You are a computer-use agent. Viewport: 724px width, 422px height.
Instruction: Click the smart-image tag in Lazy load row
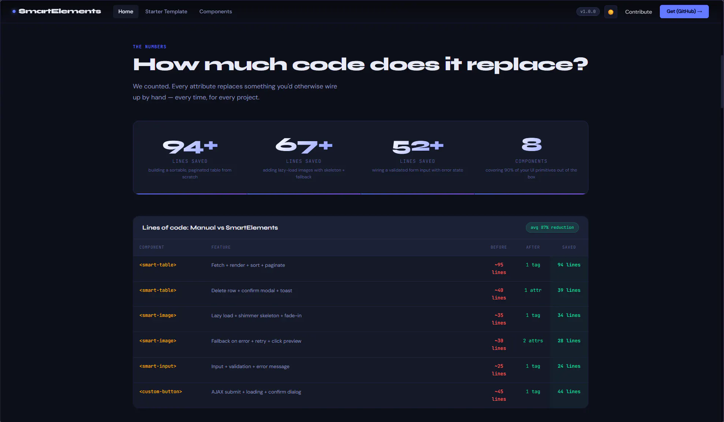(x=158, y=315)
